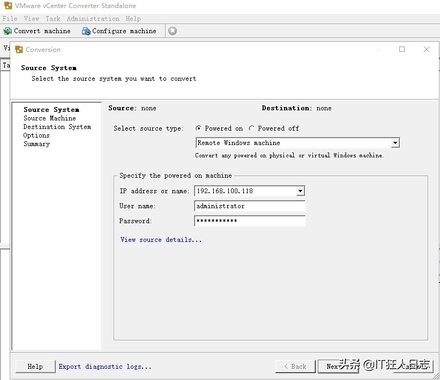The width and height of the screenshot is (440, 380).
Task: Click the Conversion dialog title icon
Action: [x=19, y=49]
